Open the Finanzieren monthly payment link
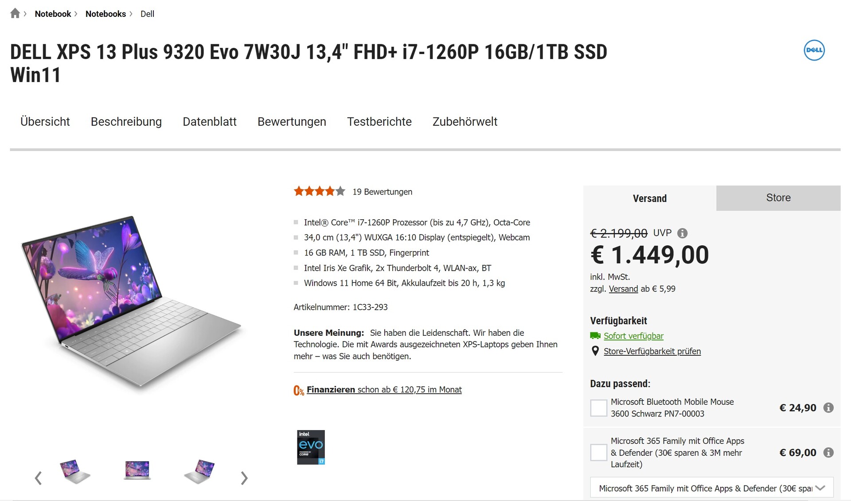The width and height of the screenshot is (851, 501). click(384, 389)
